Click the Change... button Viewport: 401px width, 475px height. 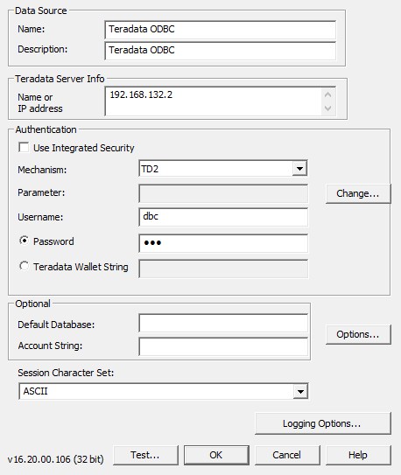click(358, 193)
